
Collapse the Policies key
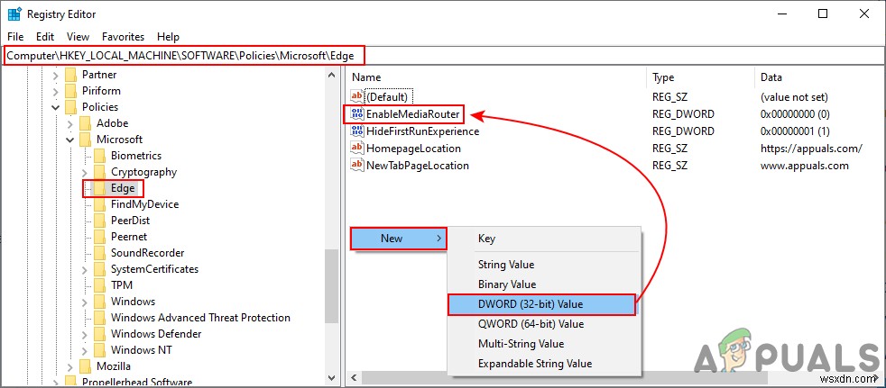pos(55,107)
